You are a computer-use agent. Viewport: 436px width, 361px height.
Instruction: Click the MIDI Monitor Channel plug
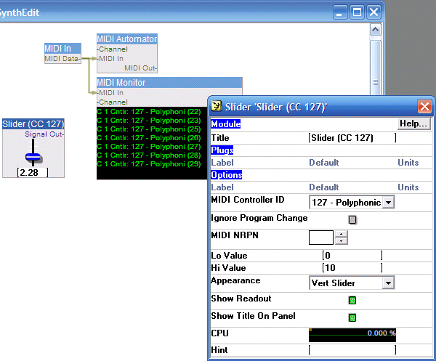[113, 102]
